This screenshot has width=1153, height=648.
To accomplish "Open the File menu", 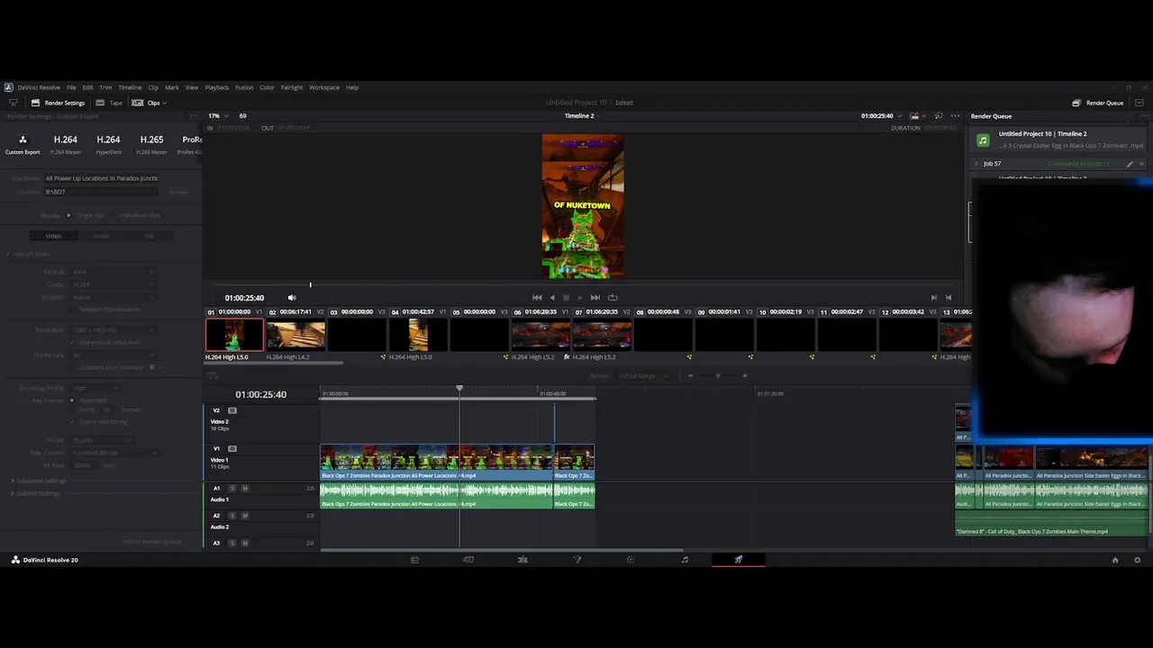I will click(x=71, y=87).
